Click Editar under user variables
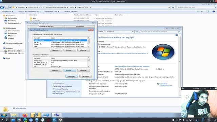Image resolution: width=217 pixels, height=122 pixels. (70, 50)
